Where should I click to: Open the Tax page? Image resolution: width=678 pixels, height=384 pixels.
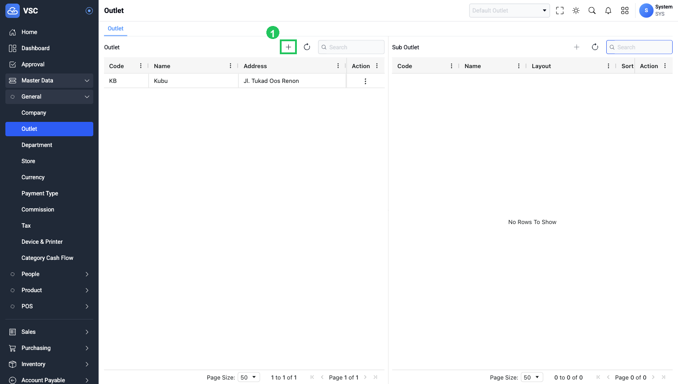(x=49, y=226)
